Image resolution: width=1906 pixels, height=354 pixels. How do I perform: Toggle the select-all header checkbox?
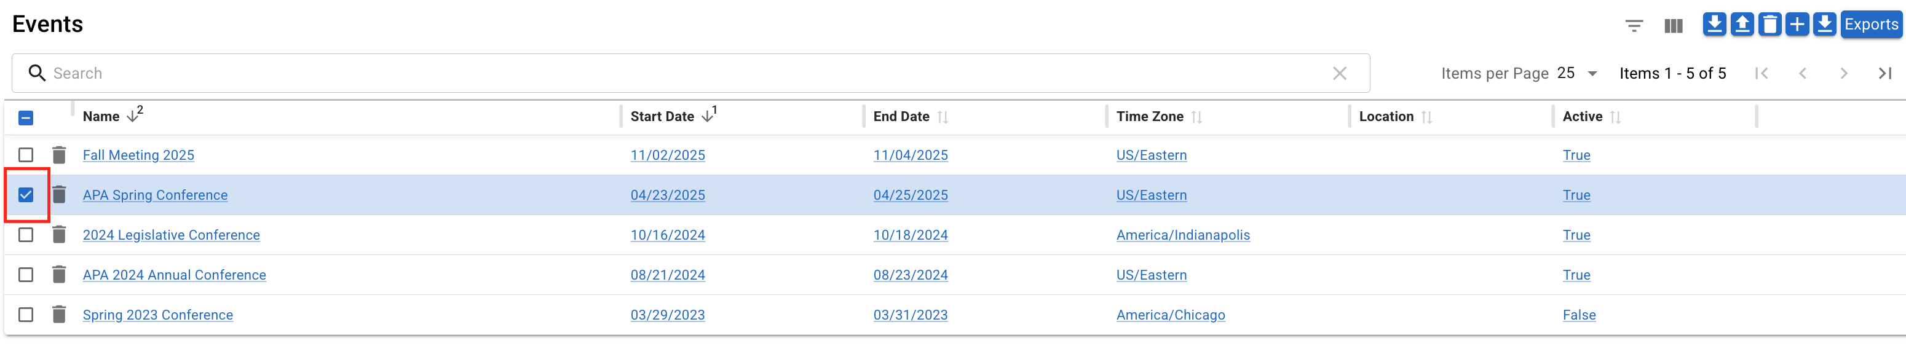coord(26,117)
